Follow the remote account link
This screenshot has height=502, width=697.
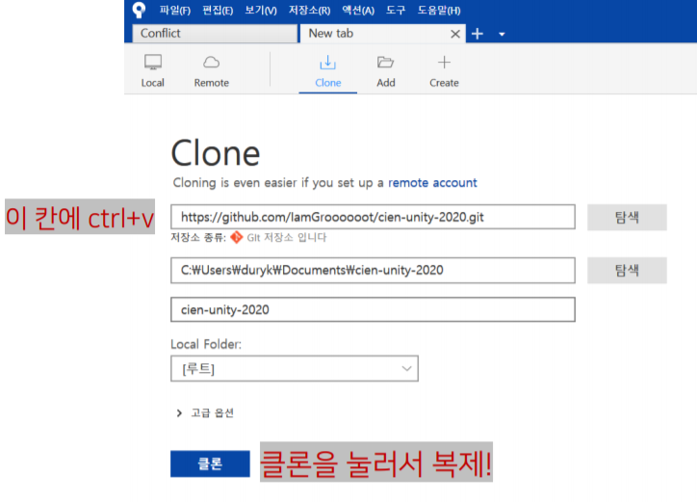(x=432, y=183)
